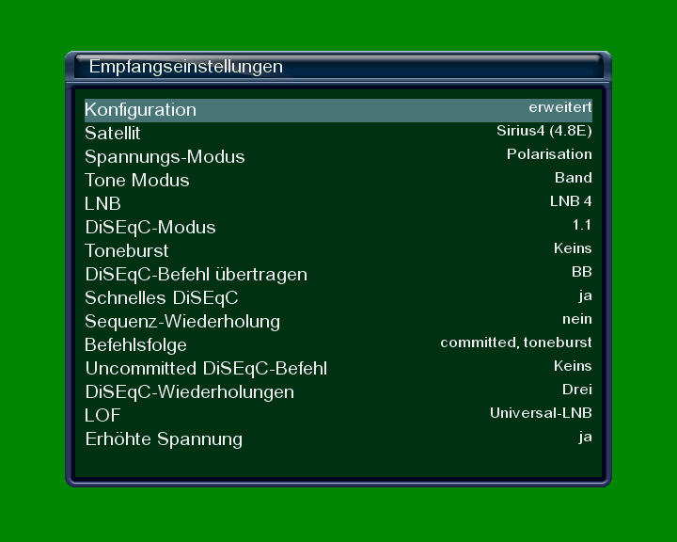
Task: Choose the LNB setting row
Action: 103,204
